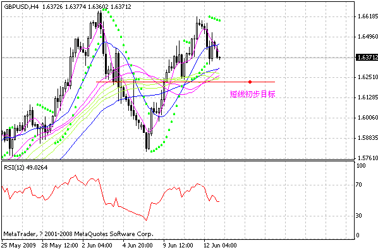This screenshot has width=378, height=250.
Task: Click the RSI(12) 49.0264 indicator label
Action: (x=26, y=168)
